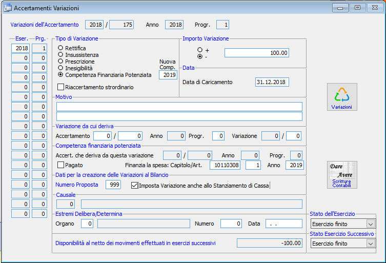Click the Data di Caricamento date field
This screenshot has width=386, height=263.
coord(272,82)
